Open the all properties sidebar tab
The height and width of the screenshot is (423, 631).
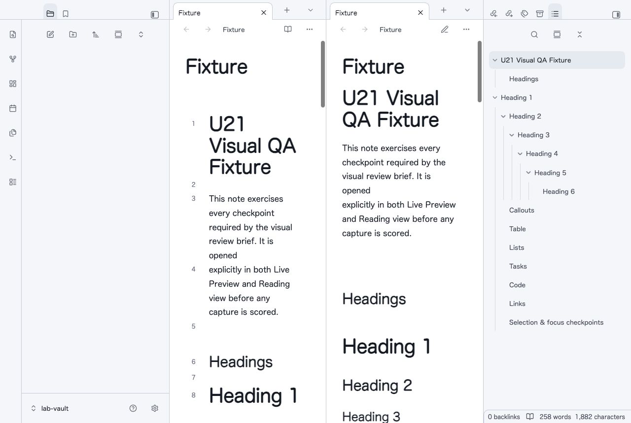[x=540, y=14]
